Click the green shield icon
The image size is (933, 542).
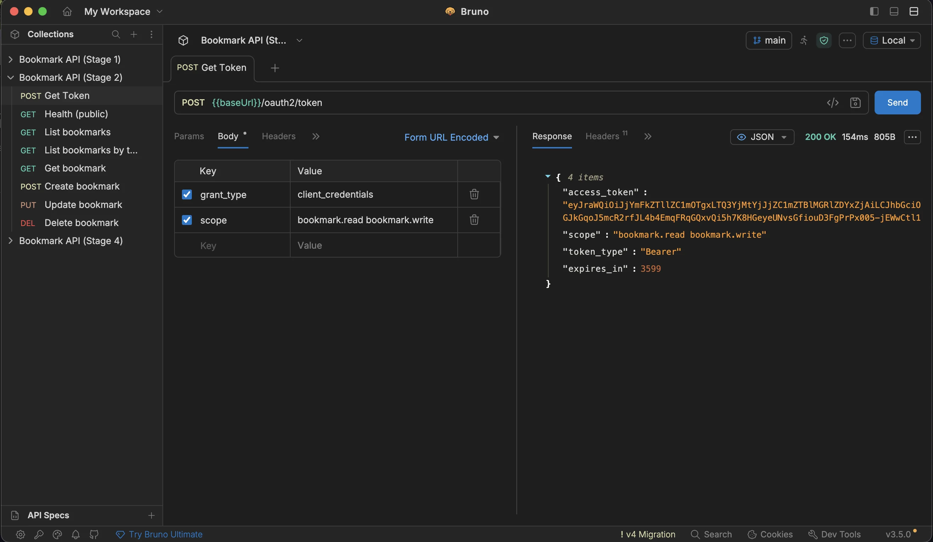(824, 40)
